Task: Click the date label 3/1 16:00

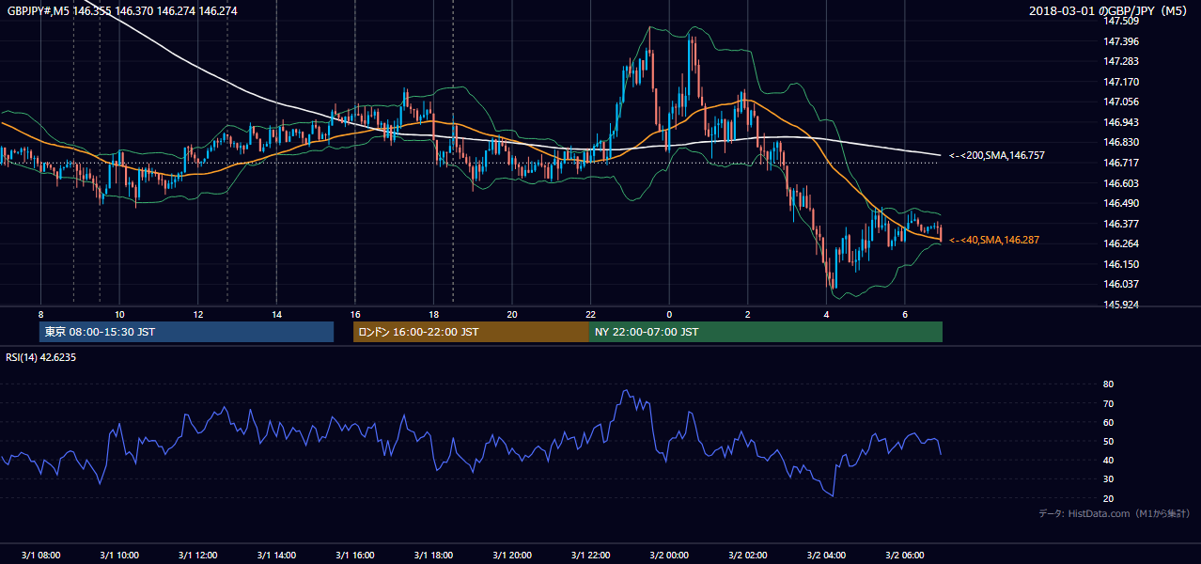Action: 354,555
